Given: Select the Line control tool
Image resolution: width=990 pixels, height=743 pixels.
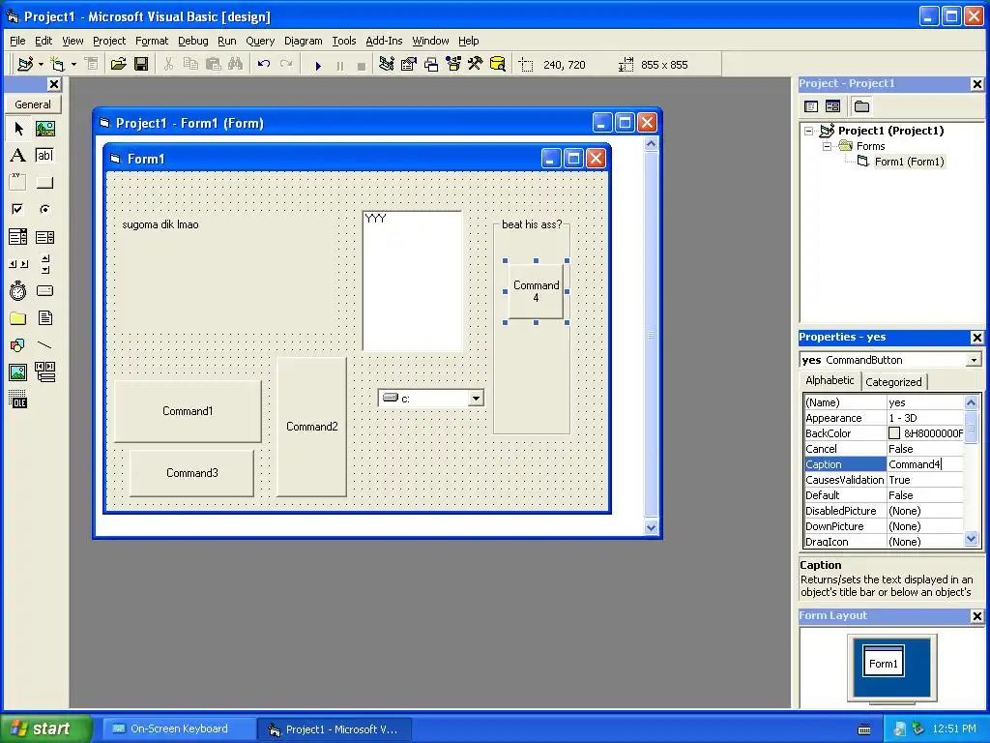Looking at the screenshot, I should [44, 345].
